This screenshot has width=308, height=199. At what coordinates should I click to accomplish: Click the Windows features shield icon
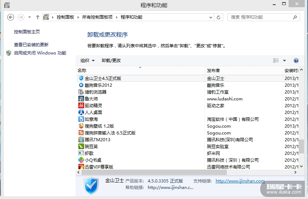click(x=9, y=53)
